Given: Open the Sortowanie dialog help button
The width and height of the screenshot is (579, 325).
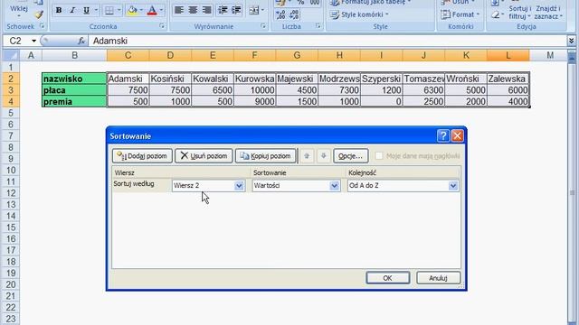Looking at the screenshot, I should click(x=442, y=136).
